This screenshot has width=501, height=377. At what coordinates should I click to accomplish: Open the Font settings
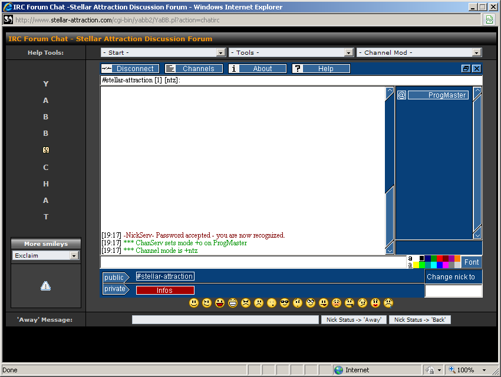tap(472, 262)
